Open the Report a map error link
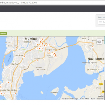Screen dimensions: 105x105 coord(97,99)
